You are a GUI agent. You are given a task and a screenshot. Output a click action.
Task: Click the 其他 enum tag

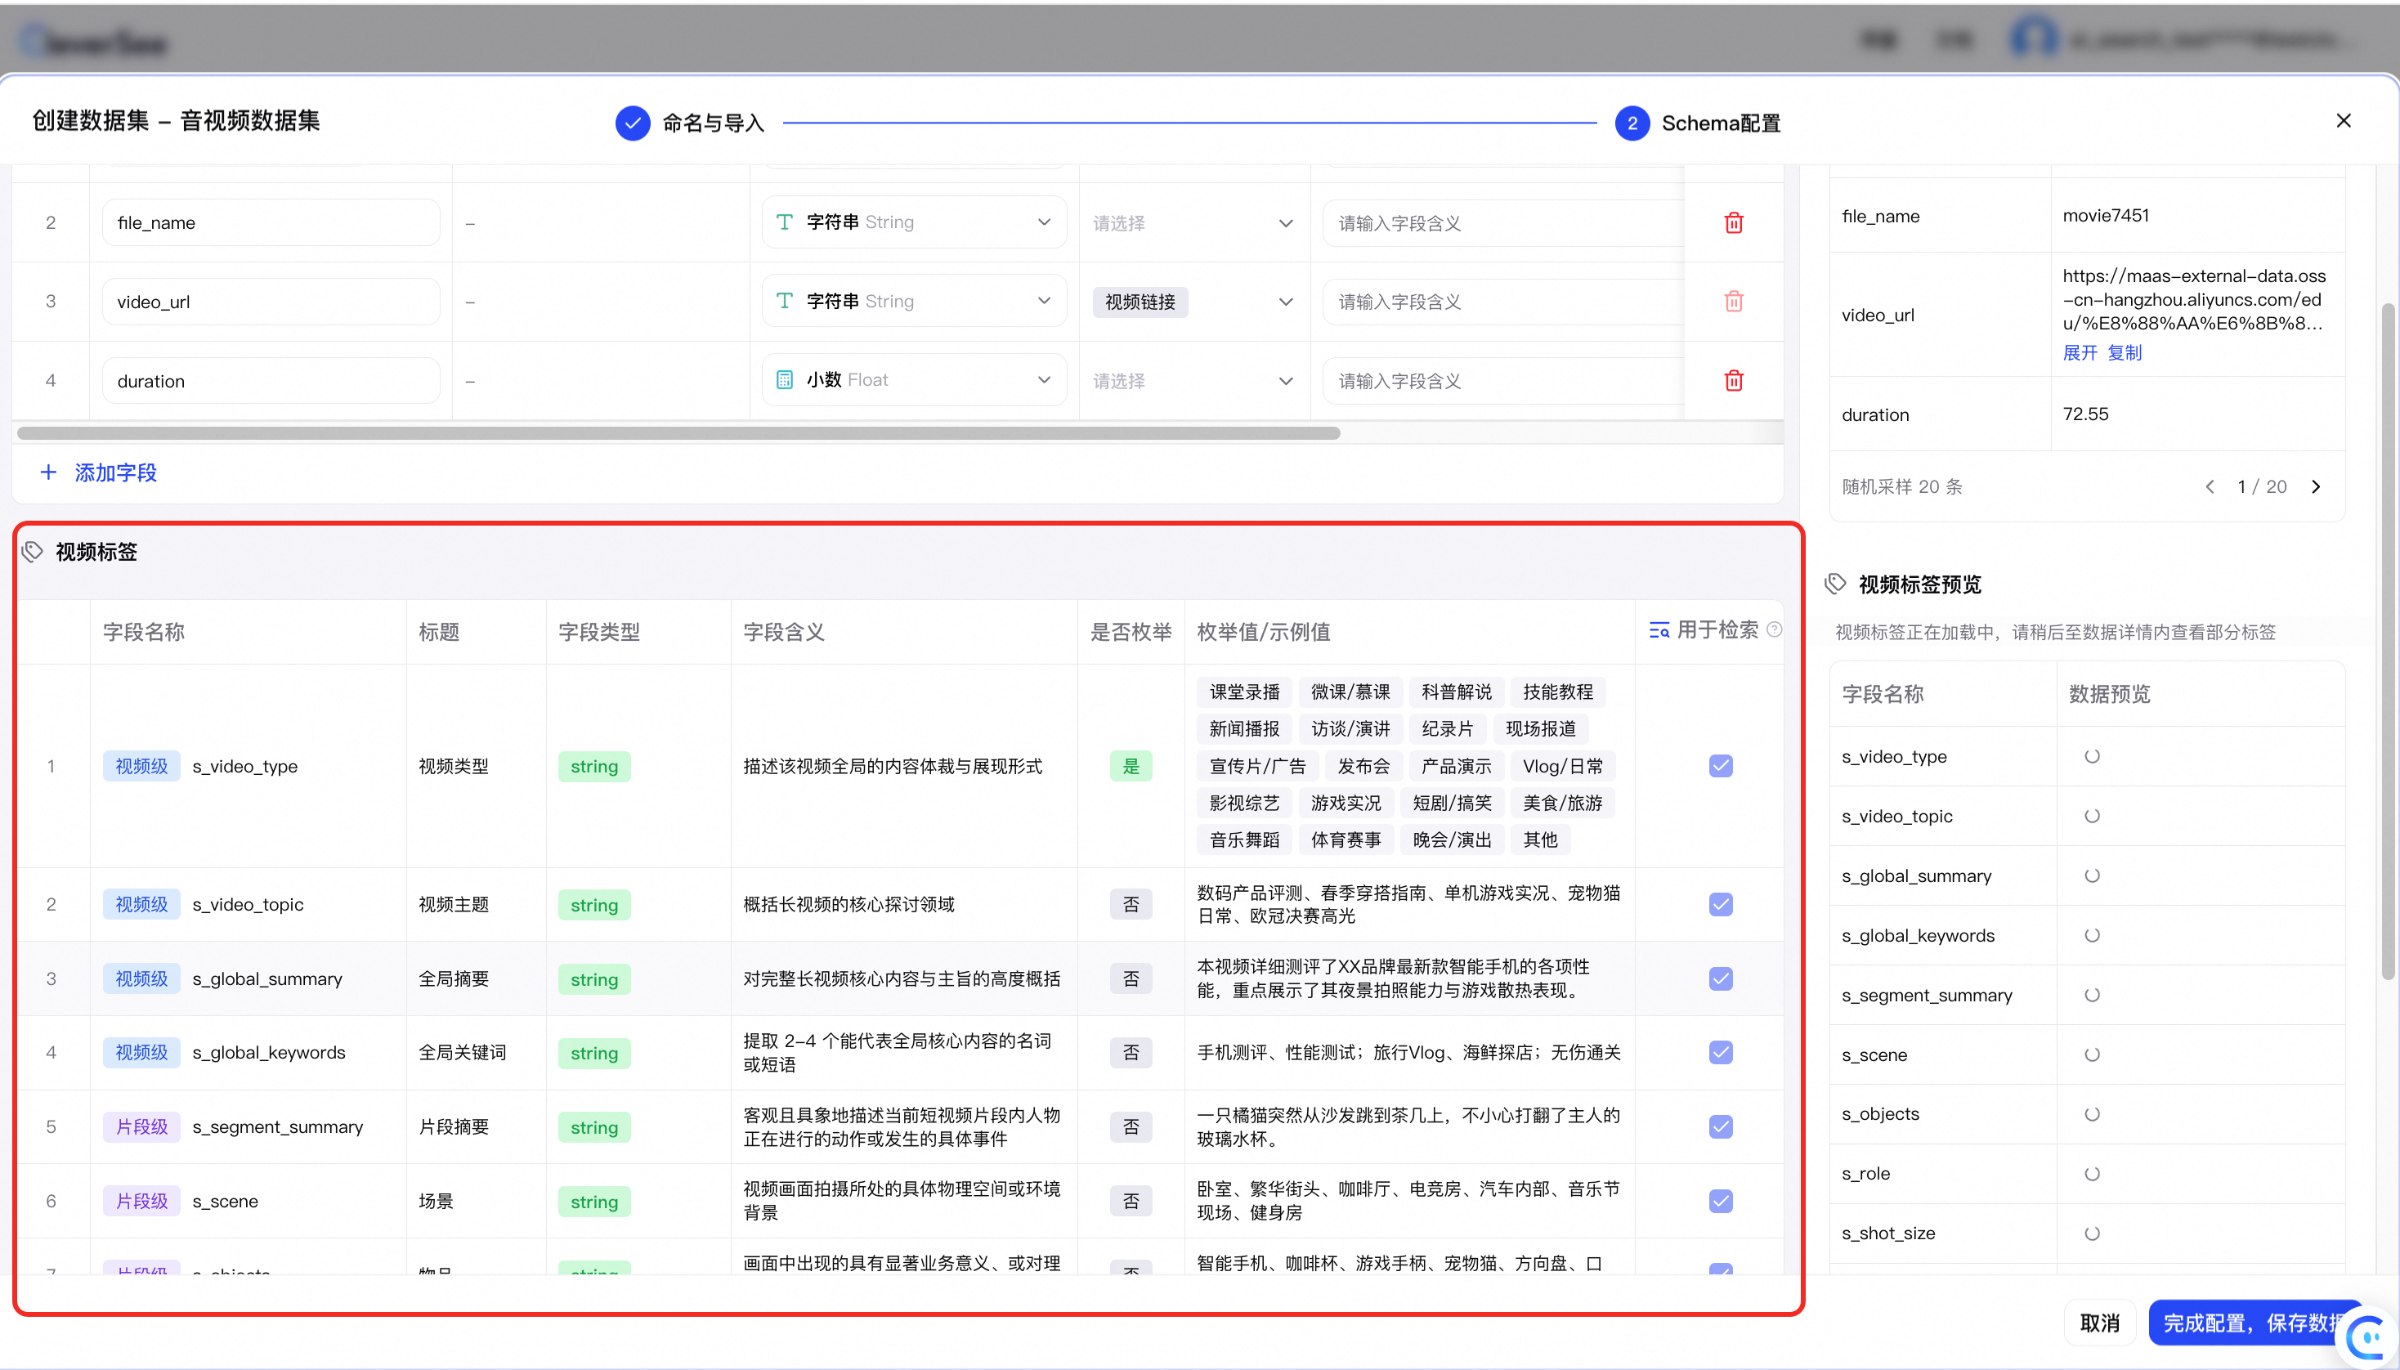[1540, 840]
